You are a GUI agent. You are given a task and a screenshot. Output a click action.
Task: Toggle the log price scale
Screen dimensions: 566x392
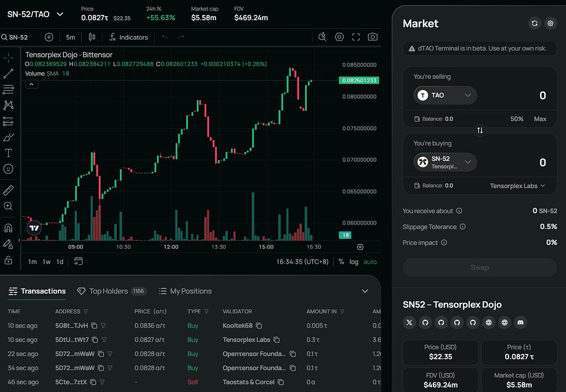coord(354,262)
